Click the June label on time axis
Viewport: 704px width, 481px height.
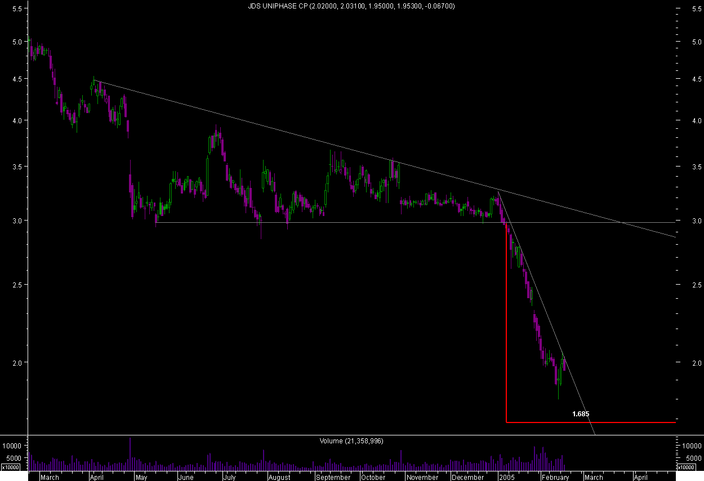point(185,477)
